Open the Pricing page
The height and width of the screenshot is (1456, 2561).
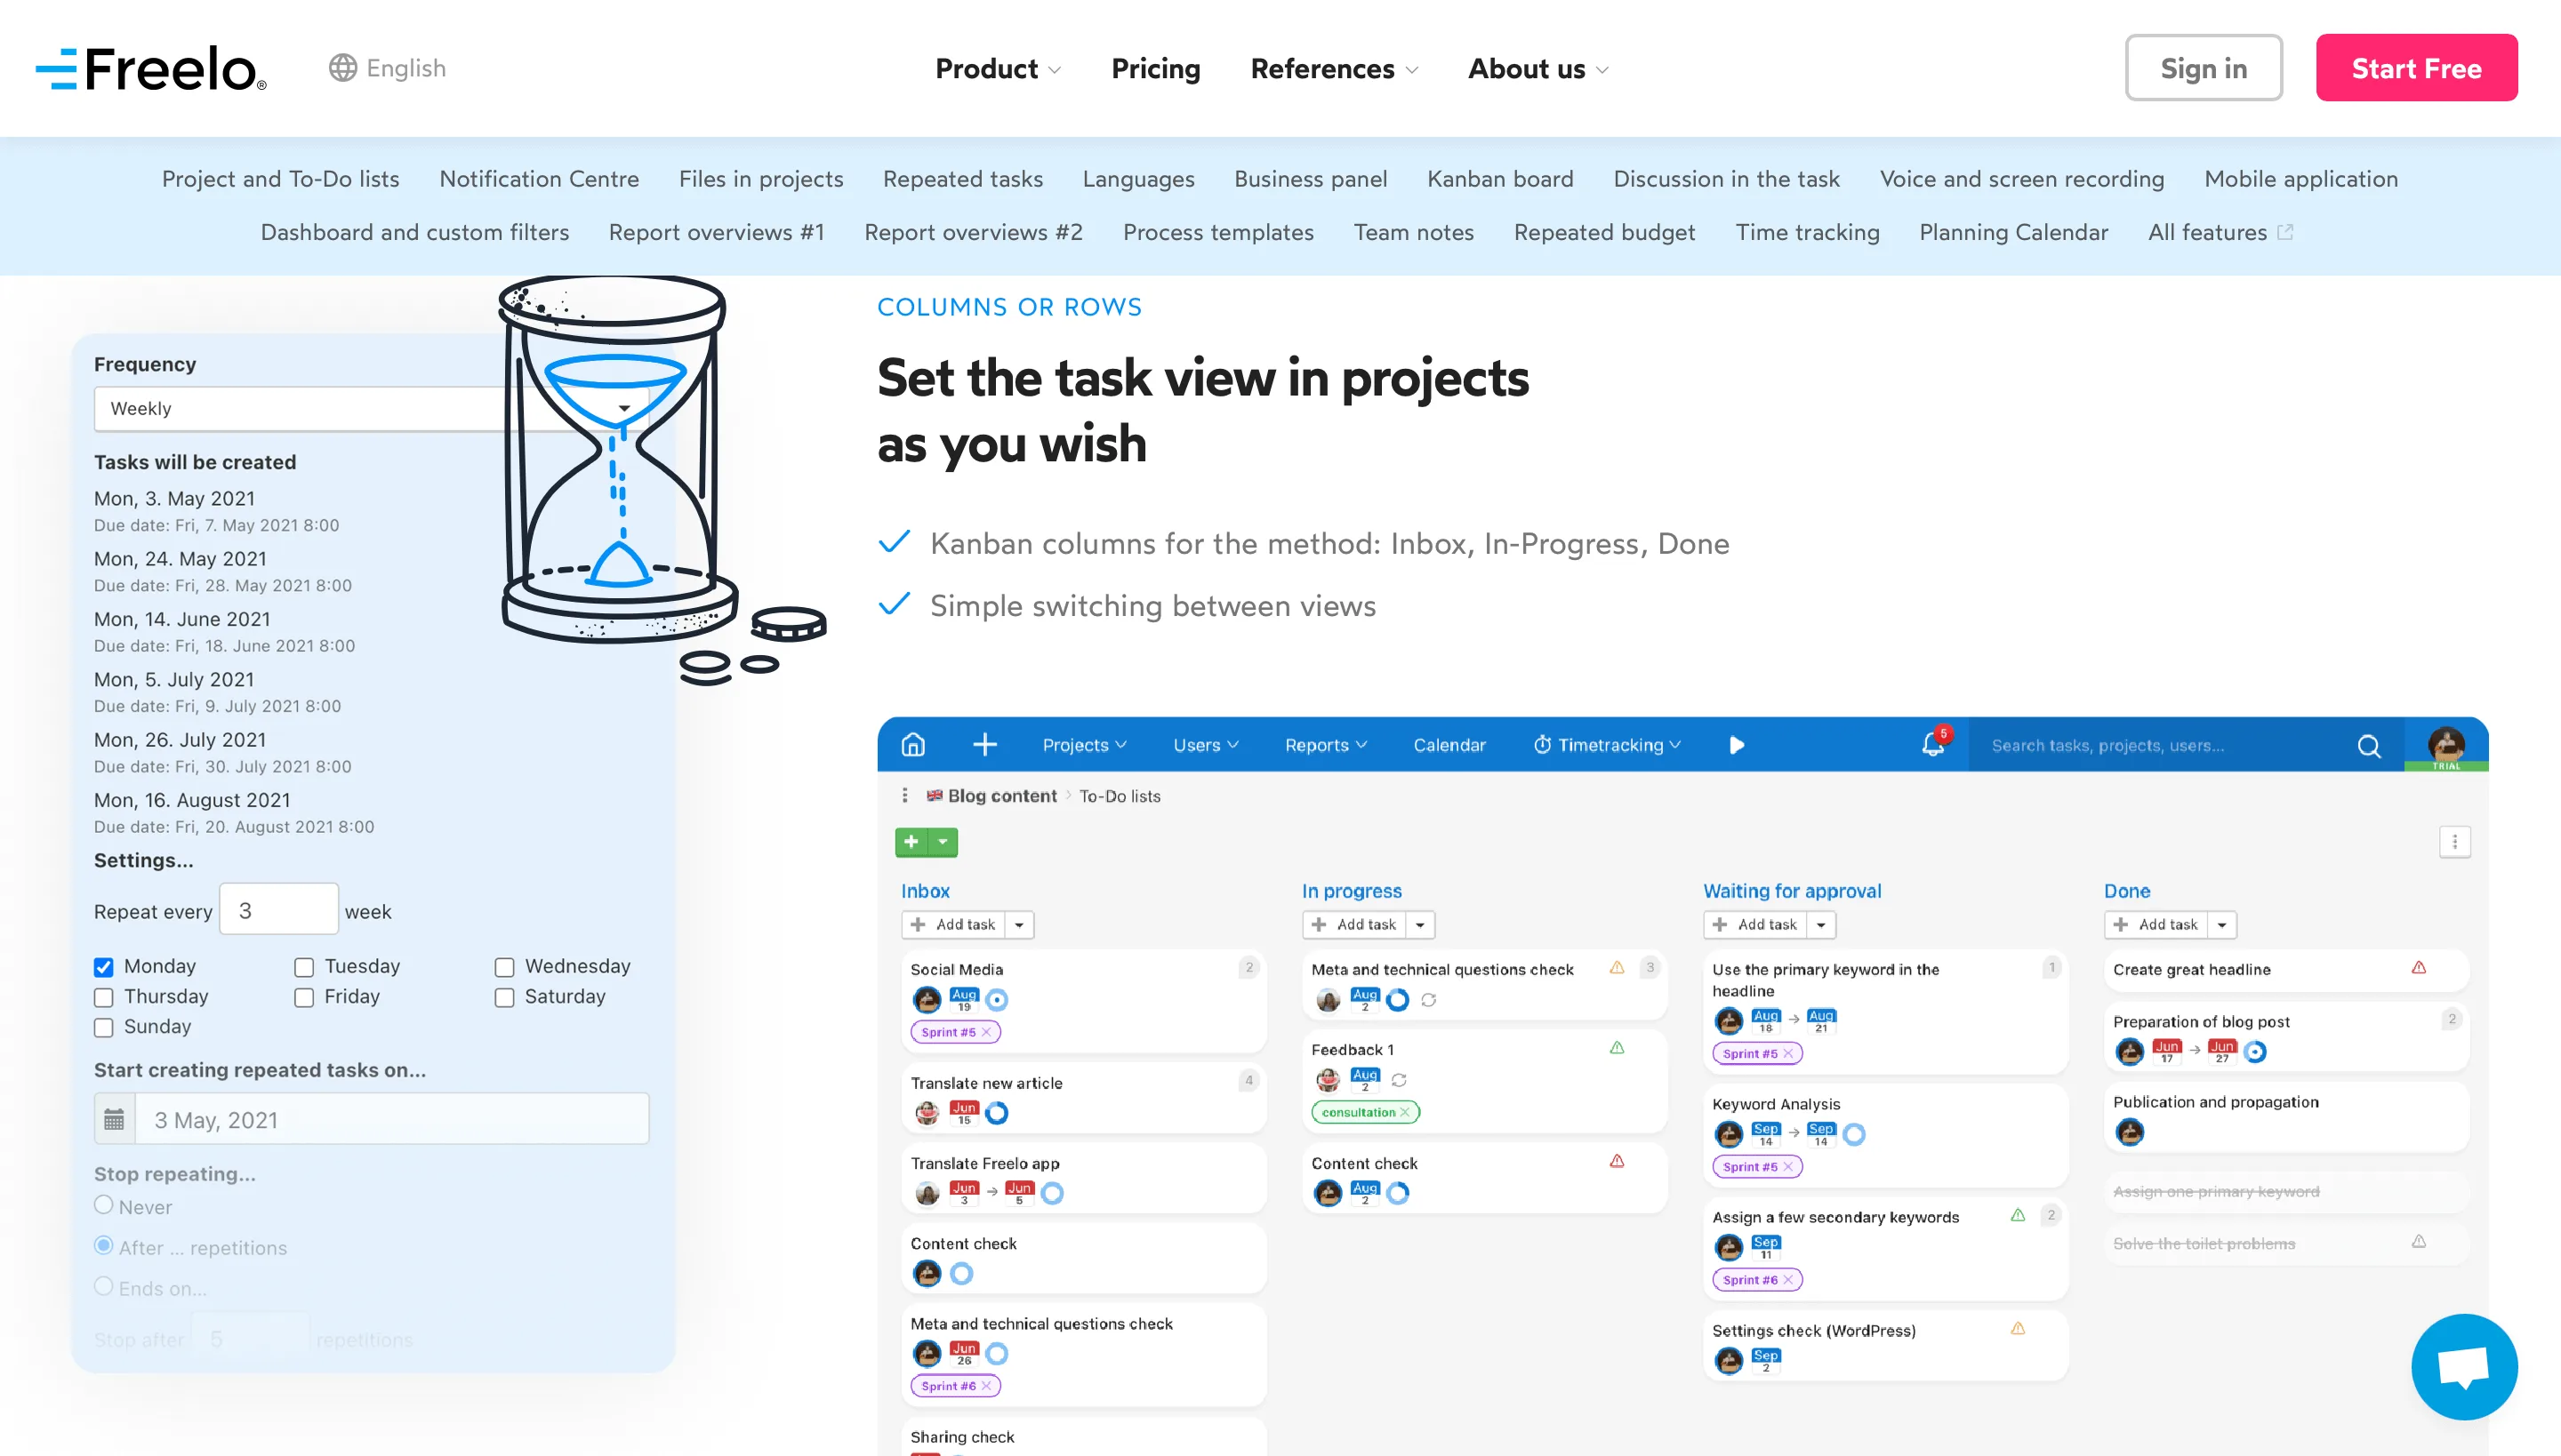coord(1155,68)
